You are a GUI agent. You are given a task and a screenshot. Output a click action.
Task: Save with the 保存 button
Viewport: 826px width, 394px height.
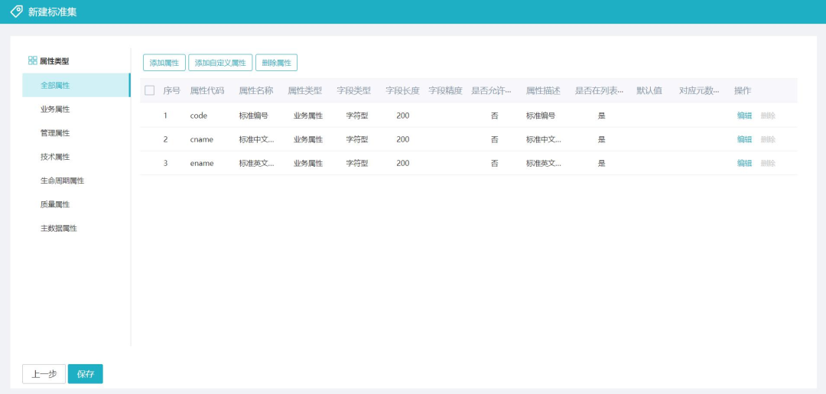click(x=86, y=374)
